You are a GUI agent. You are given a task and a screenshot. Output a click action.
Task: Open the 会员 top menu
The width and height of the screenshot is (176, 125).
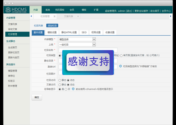(72, 10)
